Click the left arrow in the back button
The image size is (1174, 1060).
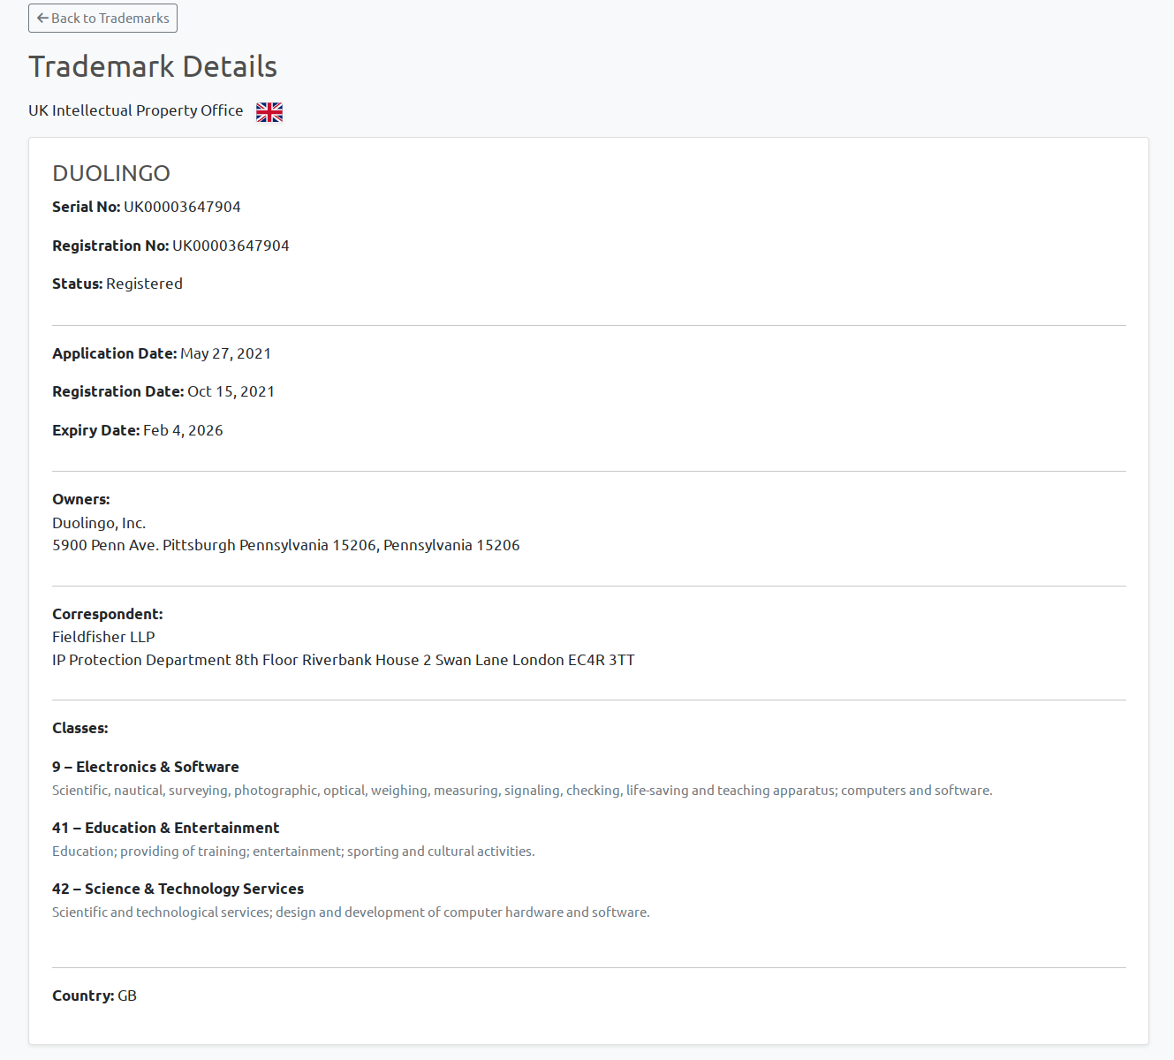tap(42, 18)
